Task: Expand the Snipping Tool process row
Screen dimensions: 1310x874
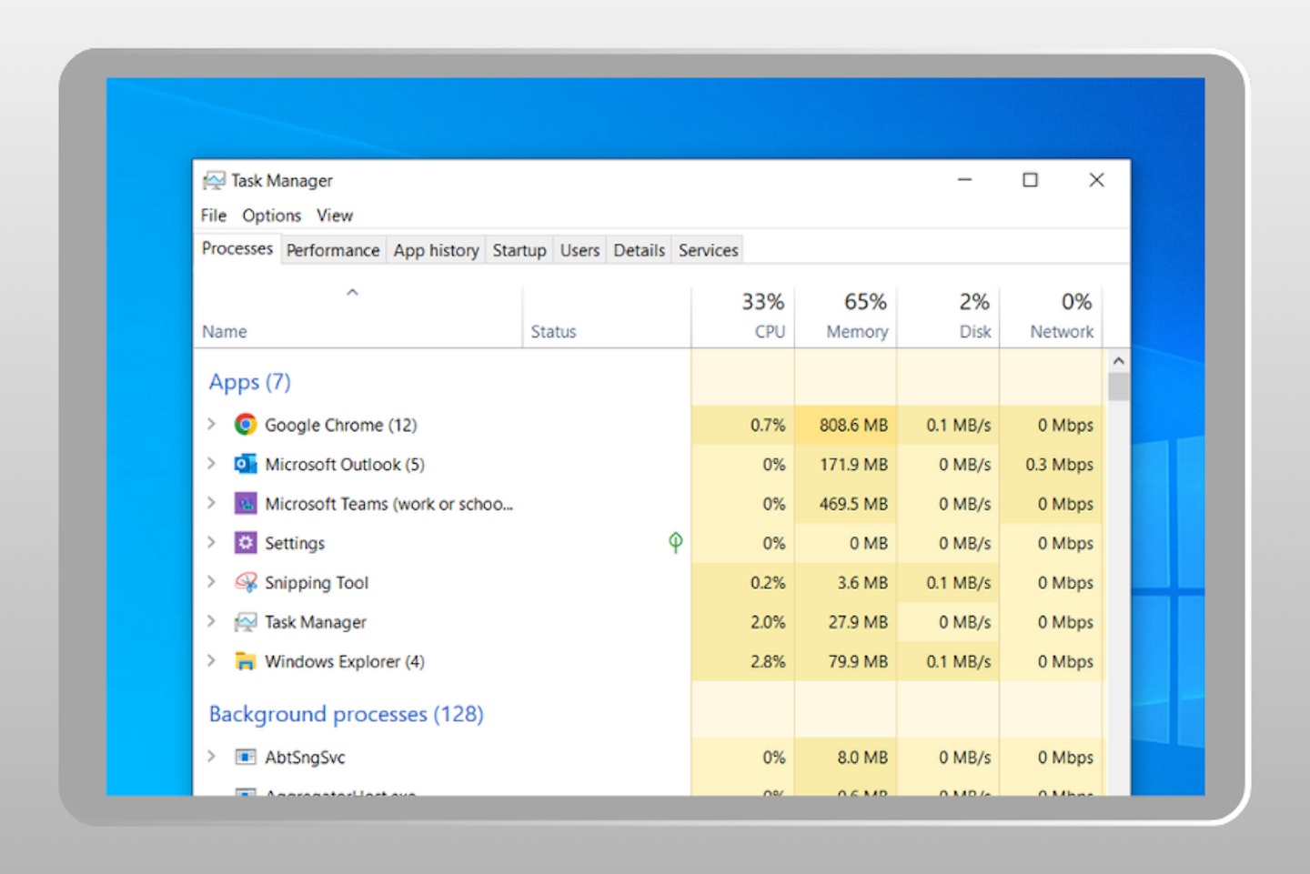Action: pos(211,582)
